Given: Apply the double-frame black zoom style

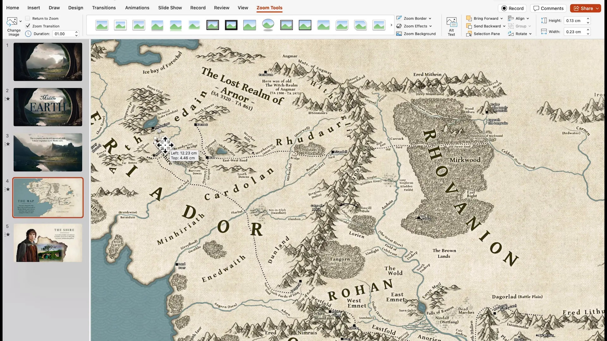Looking at the screenshot, I should coord(213,25).
